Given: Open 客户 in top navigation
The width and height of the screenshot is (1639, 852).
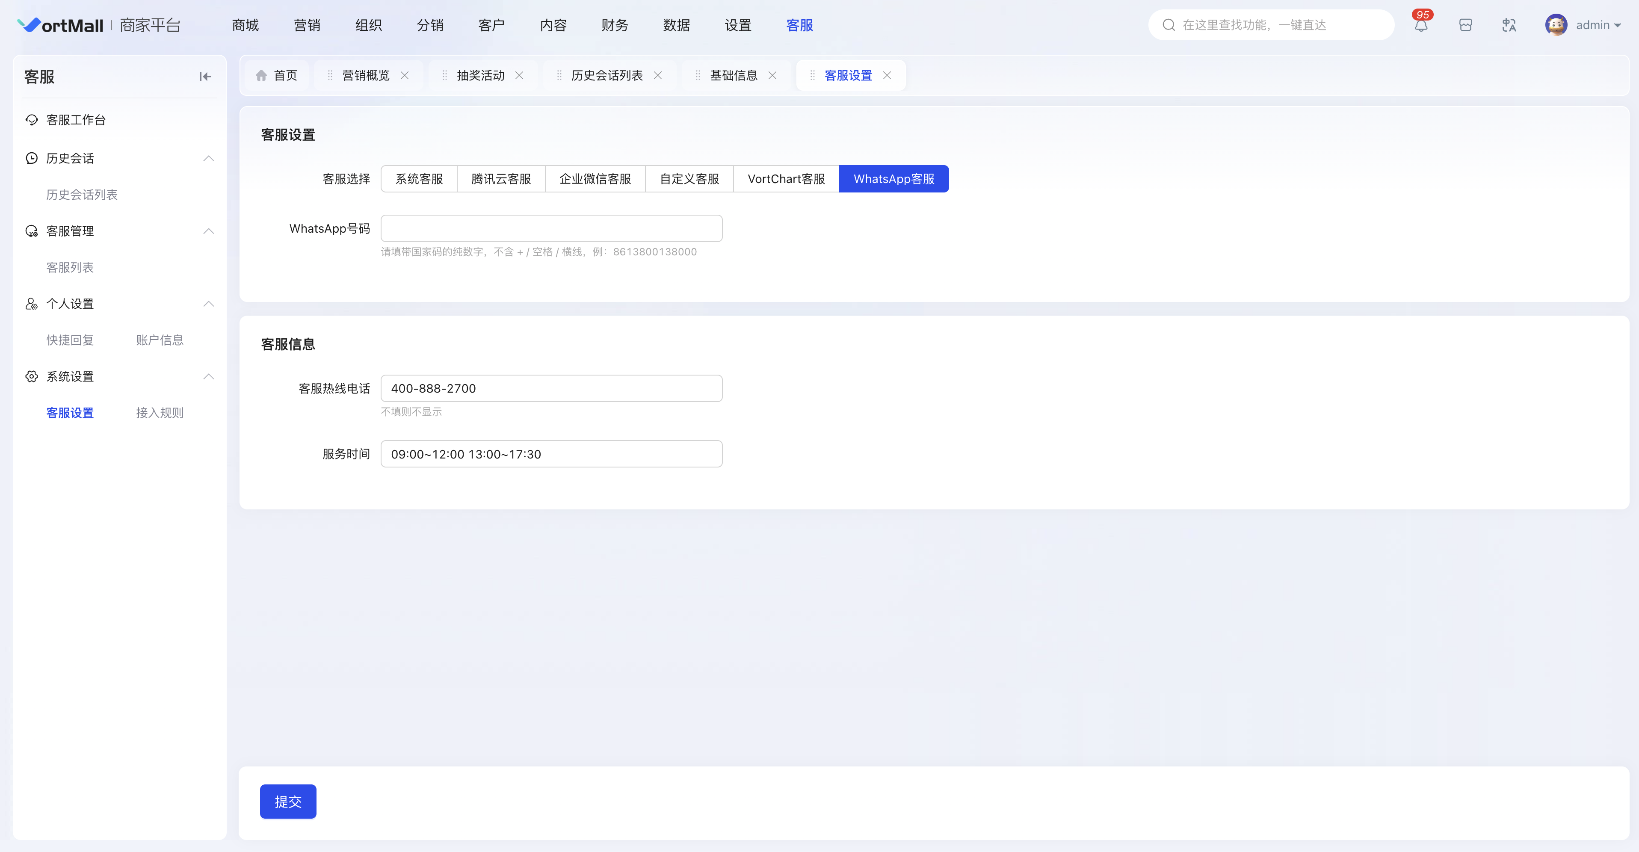Looking at the screenshot, I should (x=491, y=25).
